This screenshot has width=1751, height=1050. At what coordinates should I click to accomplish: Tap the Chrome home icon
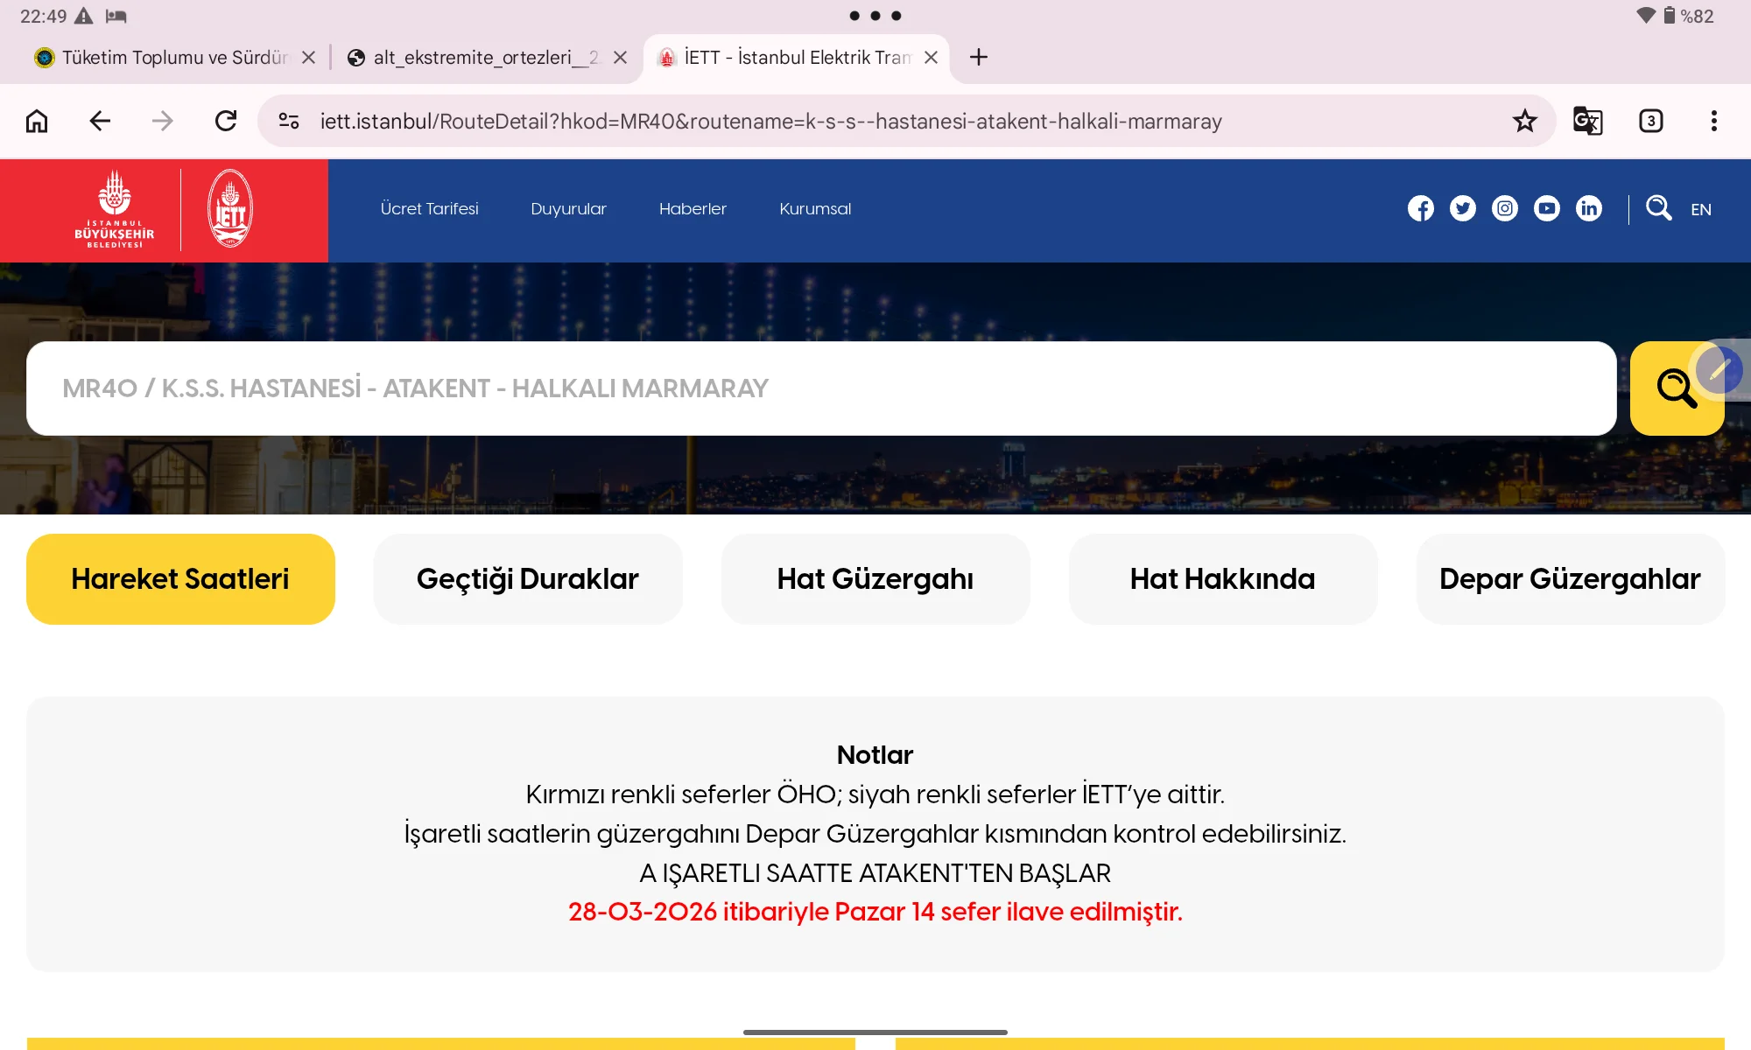click(37, 121)
